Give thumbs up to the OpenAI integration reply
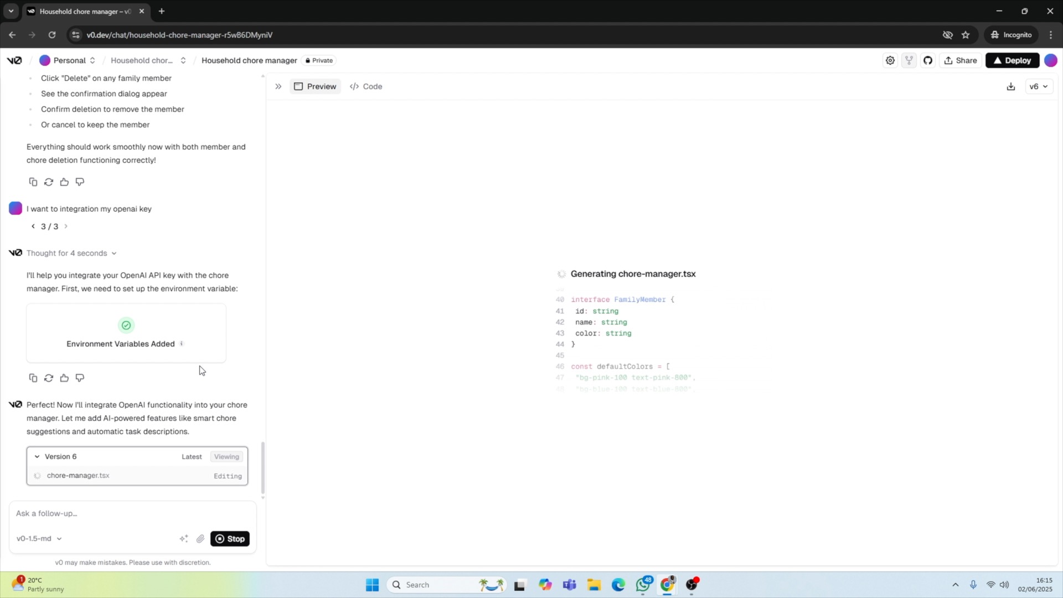The image size is (1063, 598). coord(64,378)
